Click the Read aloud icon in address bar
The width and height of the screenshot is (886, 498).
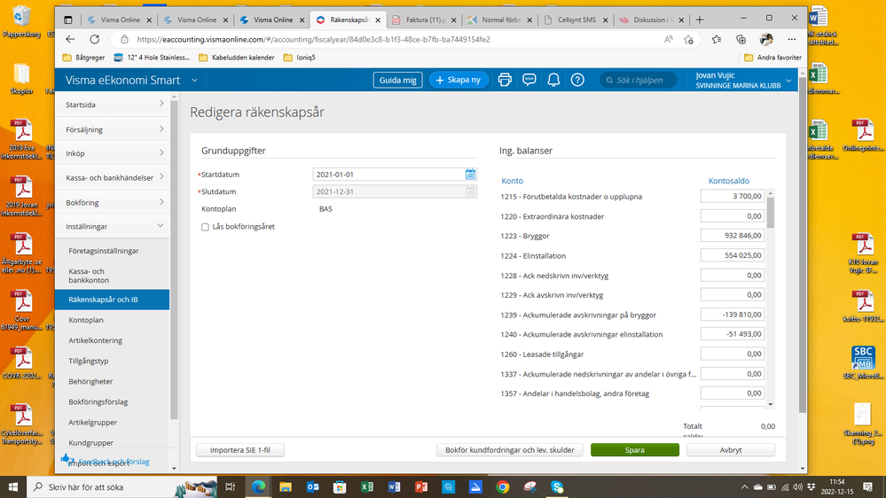(x=668, y=40)
